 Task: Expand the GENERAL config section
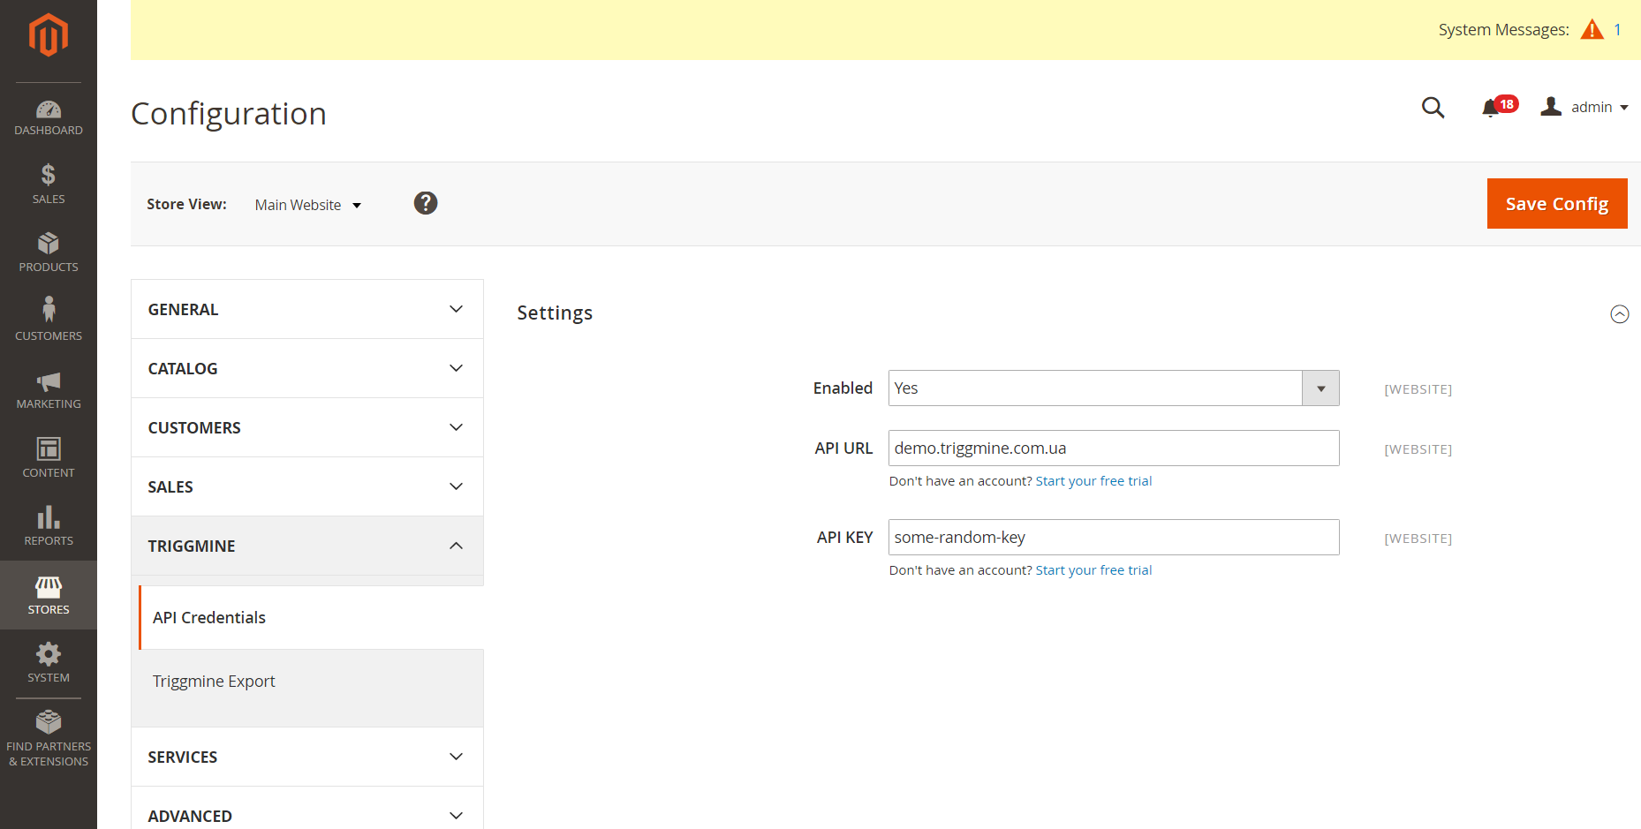[307, 309]
